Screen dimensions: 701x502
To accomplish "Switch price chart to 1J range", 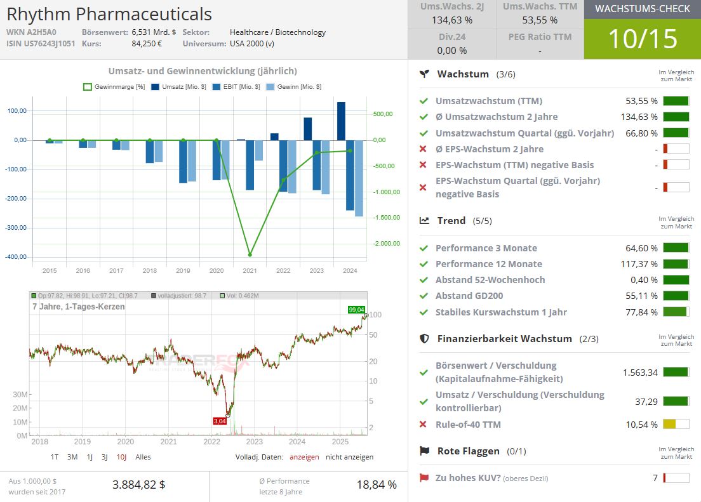I will 90,457.
